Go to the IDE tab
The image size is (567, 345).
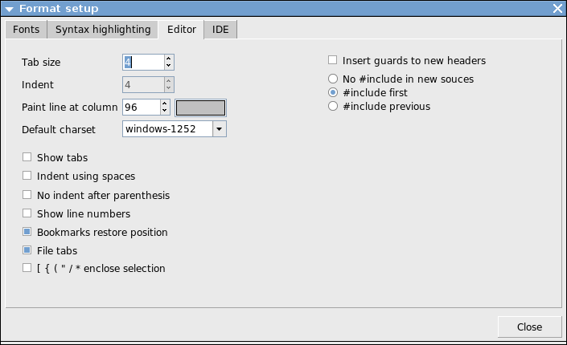220,30
